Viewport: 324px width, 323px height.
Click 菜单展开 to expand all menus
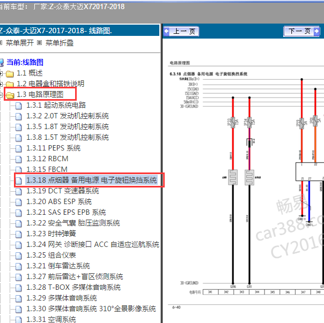[x=20, y=43]
